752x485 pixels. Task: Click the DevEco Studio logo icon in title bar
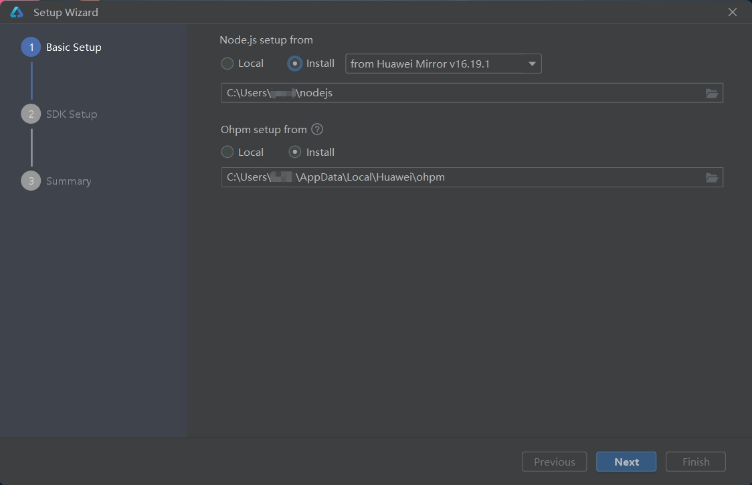coord(17,12)
